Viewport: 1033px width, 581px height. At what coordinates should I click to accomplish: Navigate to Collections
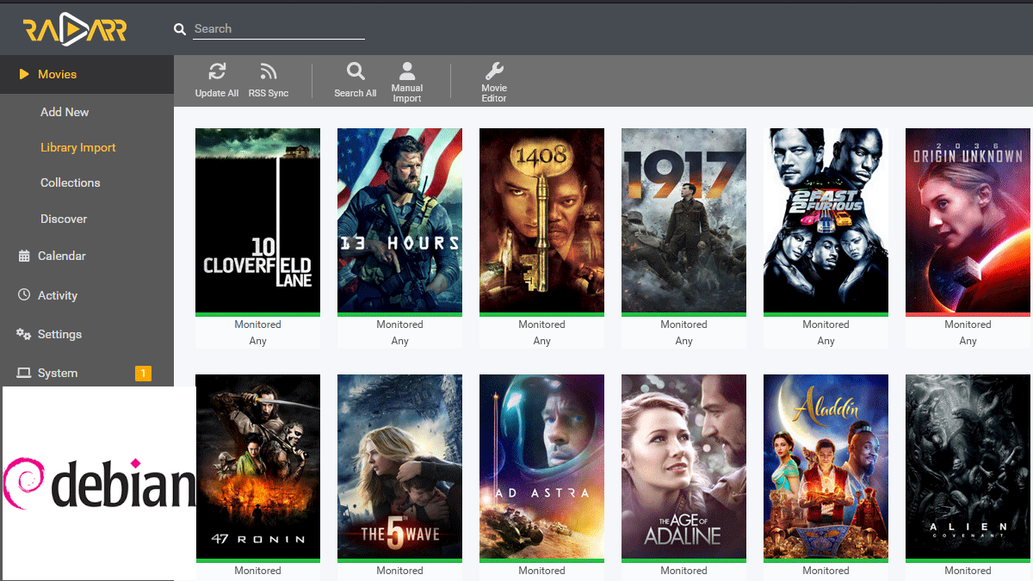pyautogui.click(x=70, y=182)
